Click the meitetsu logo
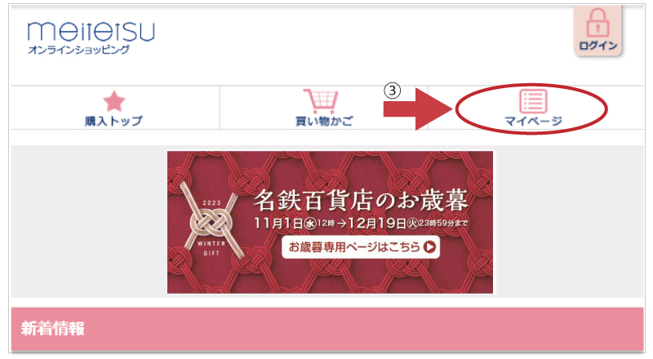The width and height of the screenshot is (653, 359). [x=91, y=32]
